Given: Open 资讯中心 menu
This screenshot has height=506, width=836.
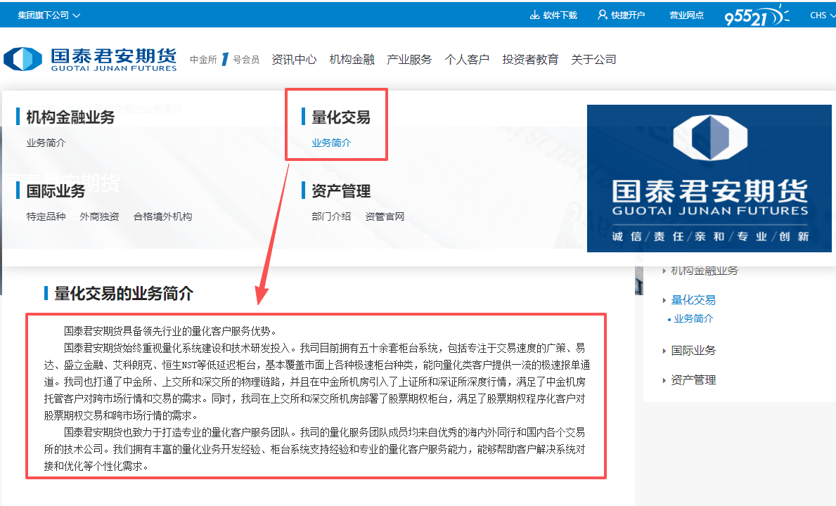Looking at the screenshot, I should click(x=294, y=60).
